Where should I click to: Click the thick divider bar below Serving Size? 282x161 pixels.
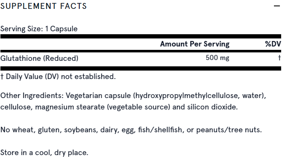[141, 36]
